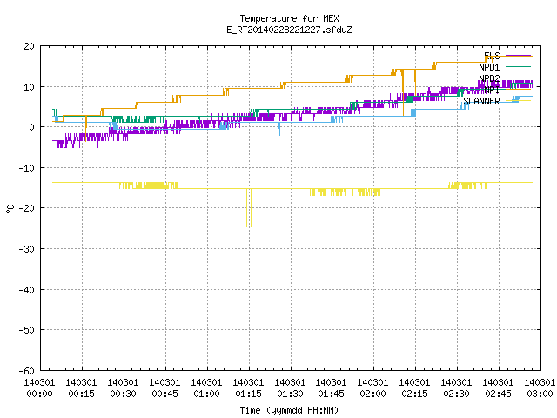Click the y-axis tick label 10

click(30, 87)
